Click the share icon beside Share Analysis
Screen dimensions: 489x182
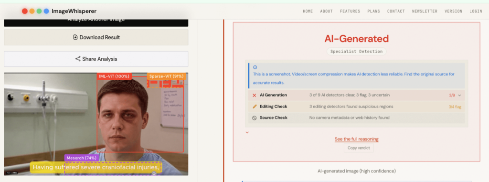coord(78,59)
